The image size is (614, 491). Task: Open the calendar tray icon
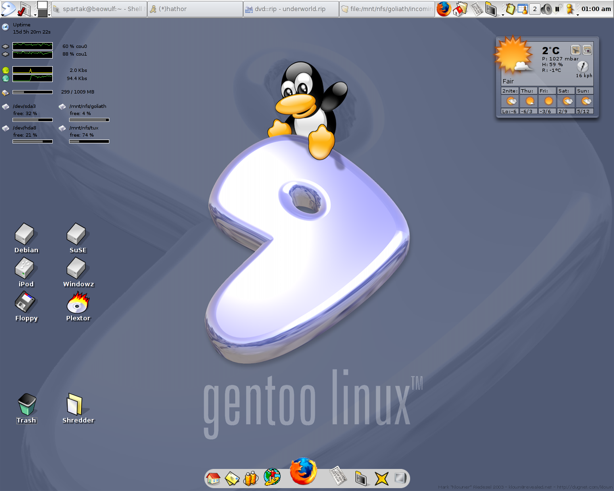522,9
